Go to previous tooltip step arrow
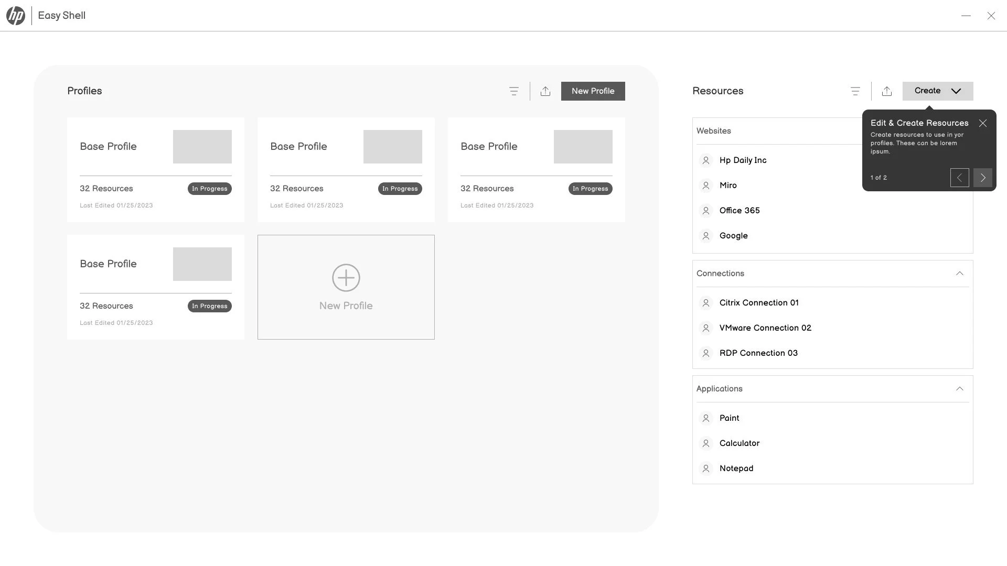Image resolution: width=1007 pixels, height=566 pixels. tap(959, 178)
